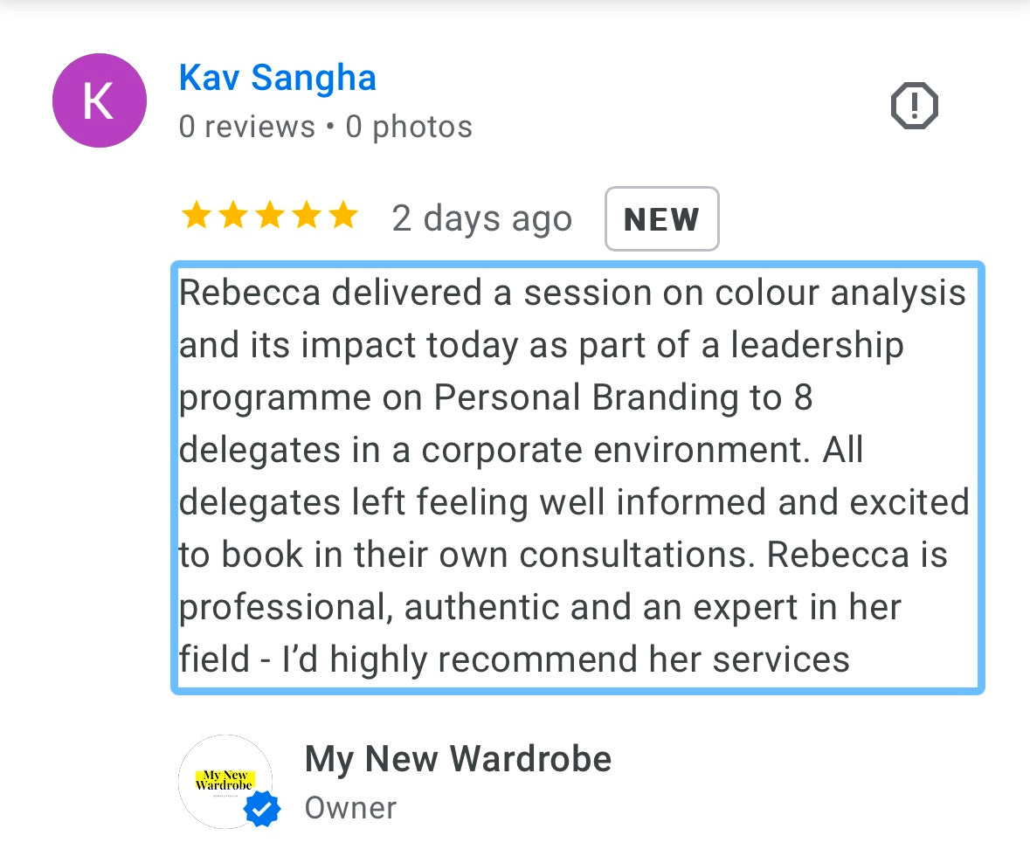This screenshot has height=856, width=1030.
Task: Open the purple K profile avatar
Action: pyautogui.click(x=99, y=100)
